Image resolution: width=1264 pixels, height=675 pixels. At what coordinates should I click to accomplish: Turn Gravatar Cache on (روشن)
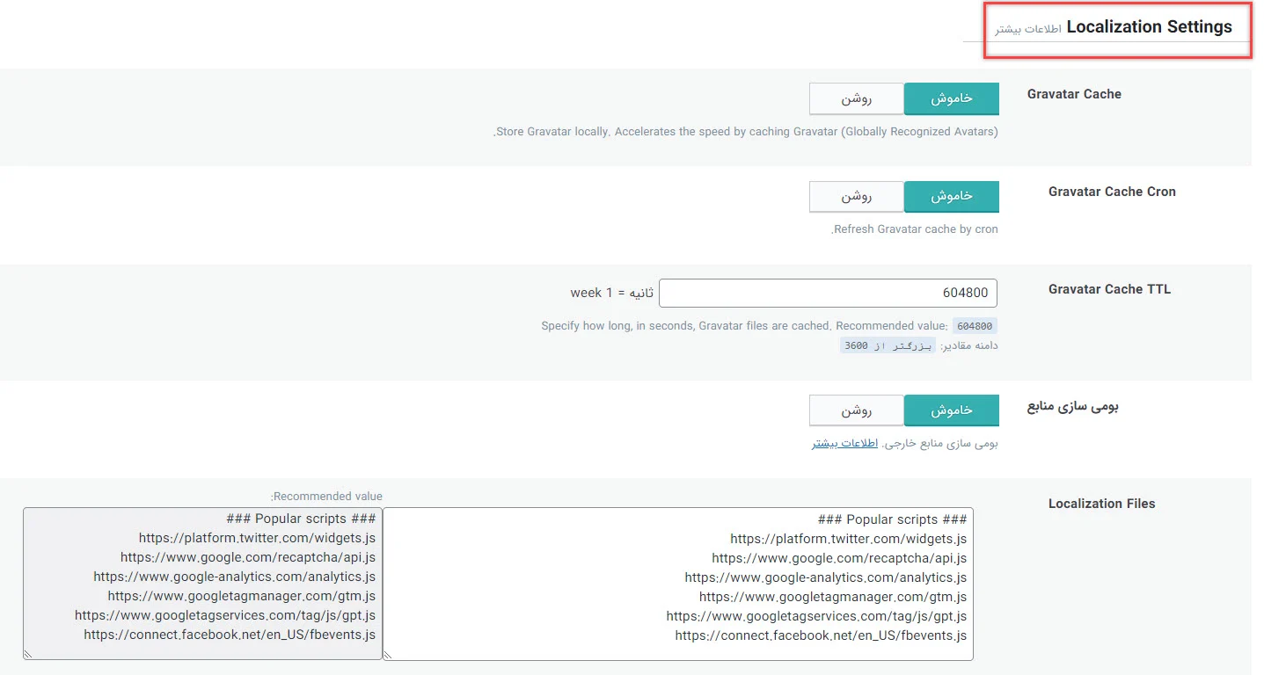[857, 98]
